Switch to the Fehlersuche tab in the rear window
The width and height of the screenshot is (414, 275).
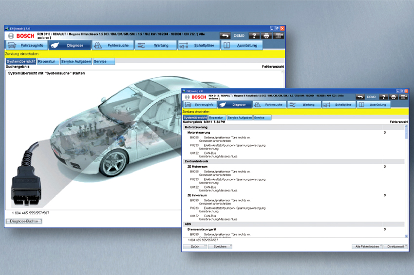click(113, 45)
